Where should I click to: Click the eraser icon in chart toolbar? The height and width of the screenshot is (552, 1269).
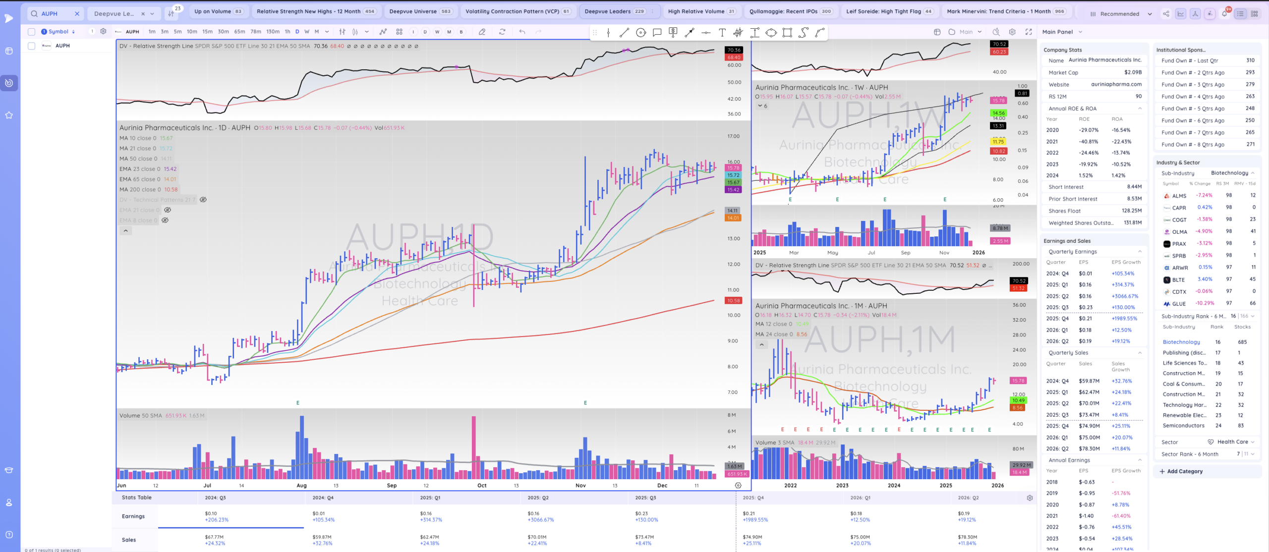pyautogui.click(x=482, y=32)
